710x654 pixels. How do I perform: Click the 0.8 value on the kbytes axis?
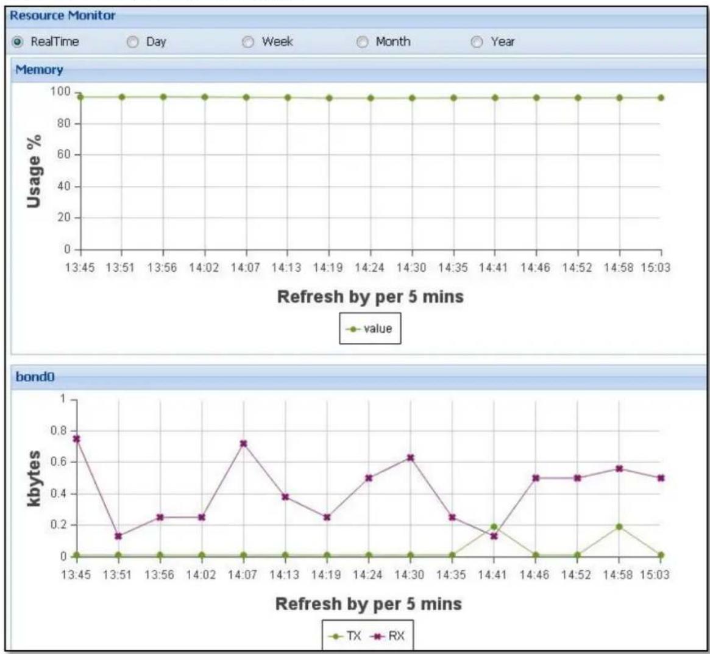(59, 430)
